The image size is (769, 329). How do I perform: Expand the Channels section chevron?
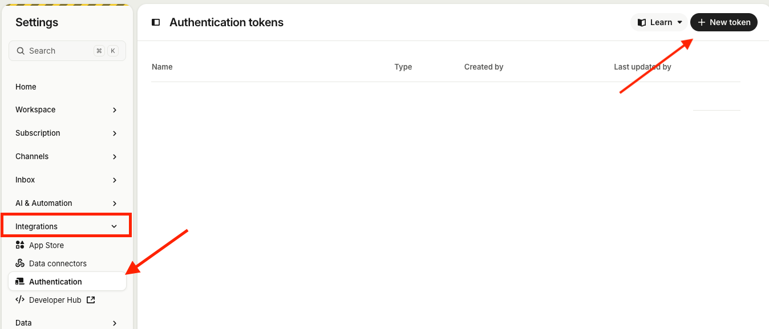[x=115, y=157]
